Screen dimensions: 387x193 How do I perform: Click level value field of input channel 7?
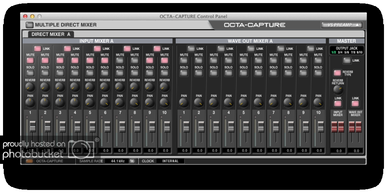pos(121,151)
